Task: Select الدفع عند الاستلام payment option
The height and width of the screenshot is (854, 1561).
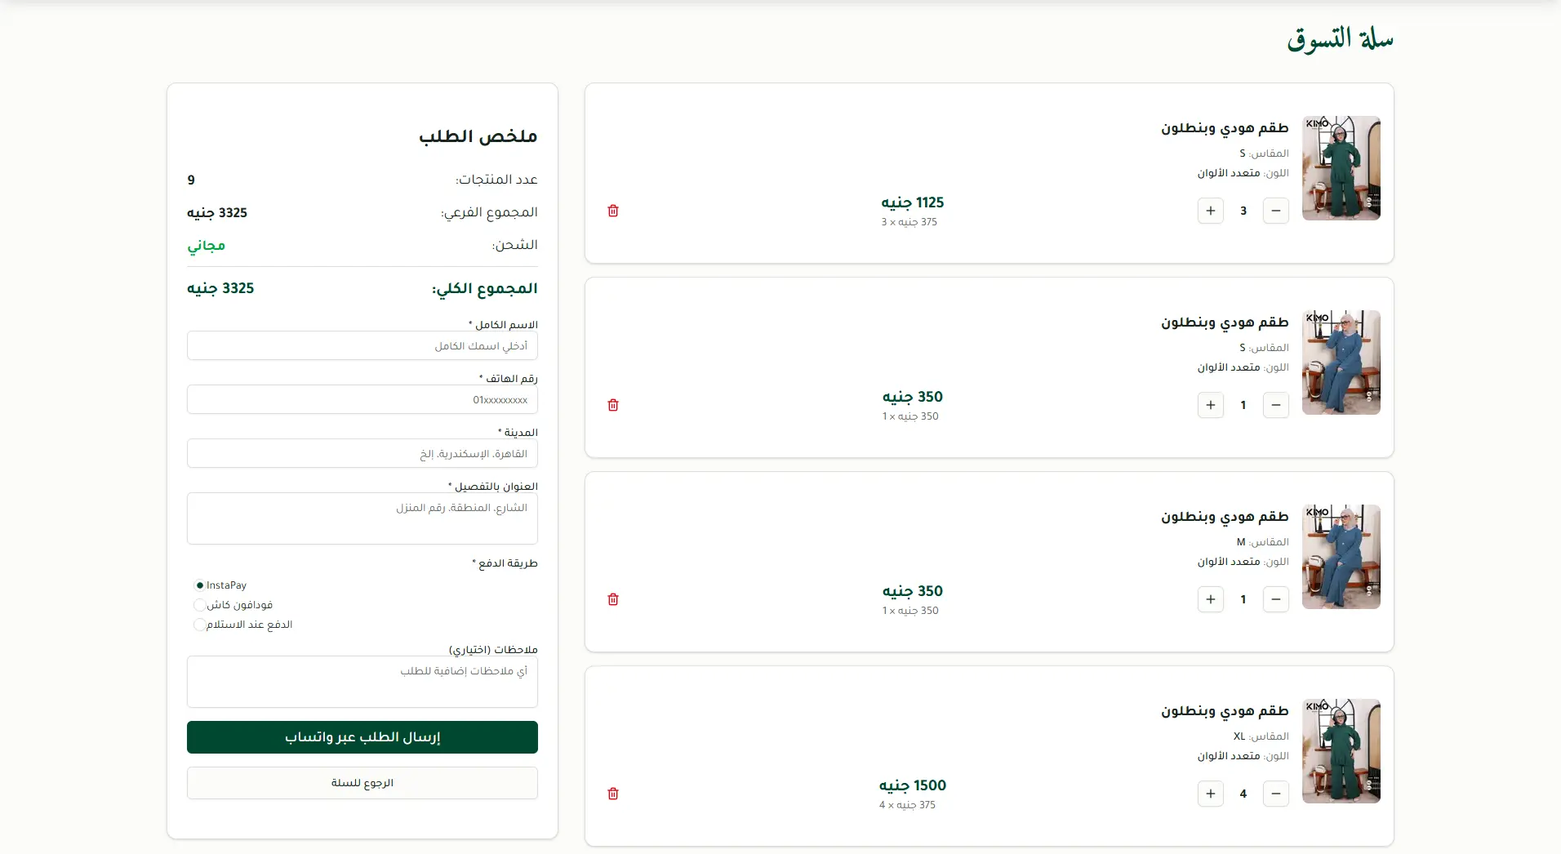Action: [x=199, y=625]
